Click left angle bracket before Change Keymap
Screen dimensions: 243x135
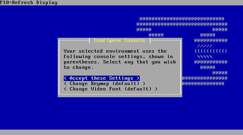tap(65, 84)
